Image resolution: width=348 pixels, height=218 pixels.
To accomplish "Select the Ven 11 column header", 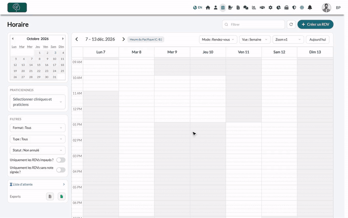I will point(244,52).
